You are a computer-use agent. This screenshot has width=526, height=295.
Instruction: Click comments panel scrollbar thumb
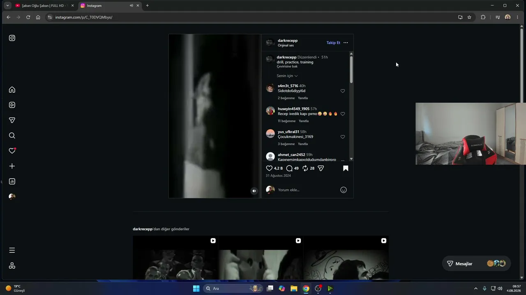(x=351, y=70)
